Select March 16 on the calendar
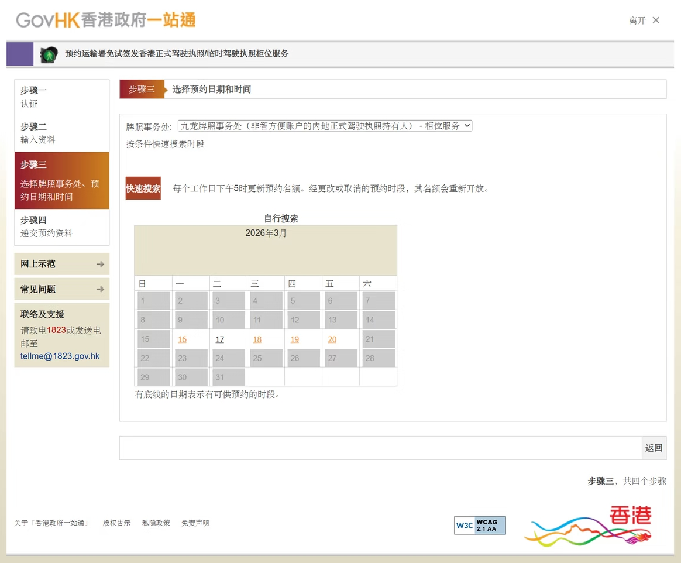The width and height of the screenshot is (681, 563). (x=181, y=339)
